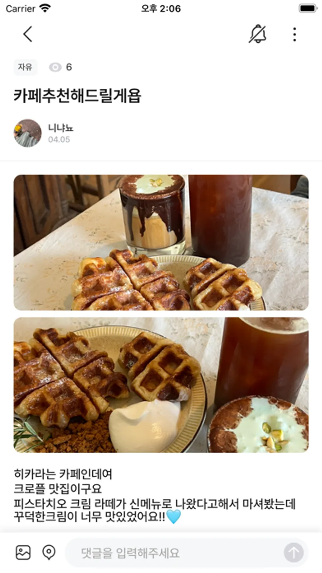Click the eye view count icon
The image size is (322, 573).
[x=55, y=67]
